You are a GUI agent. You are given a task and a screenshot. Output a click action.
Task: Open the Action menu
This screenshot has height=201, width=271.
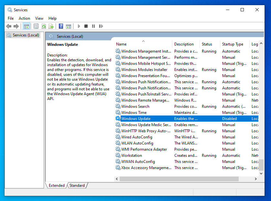point(24,18)
